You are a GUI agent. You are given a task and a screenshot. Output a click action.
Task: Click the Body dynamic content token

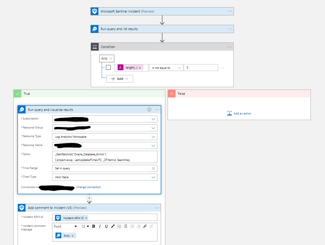tap(66, 235)
